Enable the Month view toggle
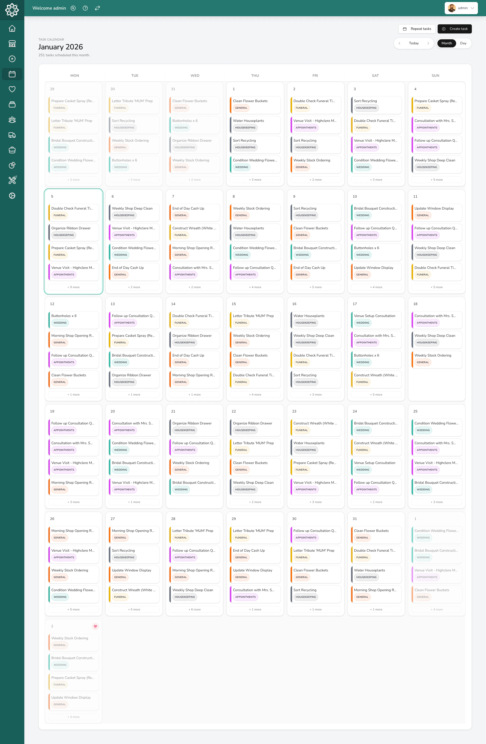 (x=446, y=43)
